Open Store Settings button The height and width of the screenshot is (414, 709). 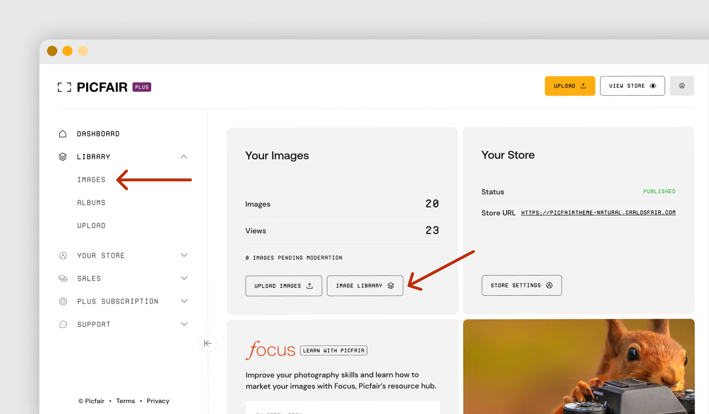[521, 285]
